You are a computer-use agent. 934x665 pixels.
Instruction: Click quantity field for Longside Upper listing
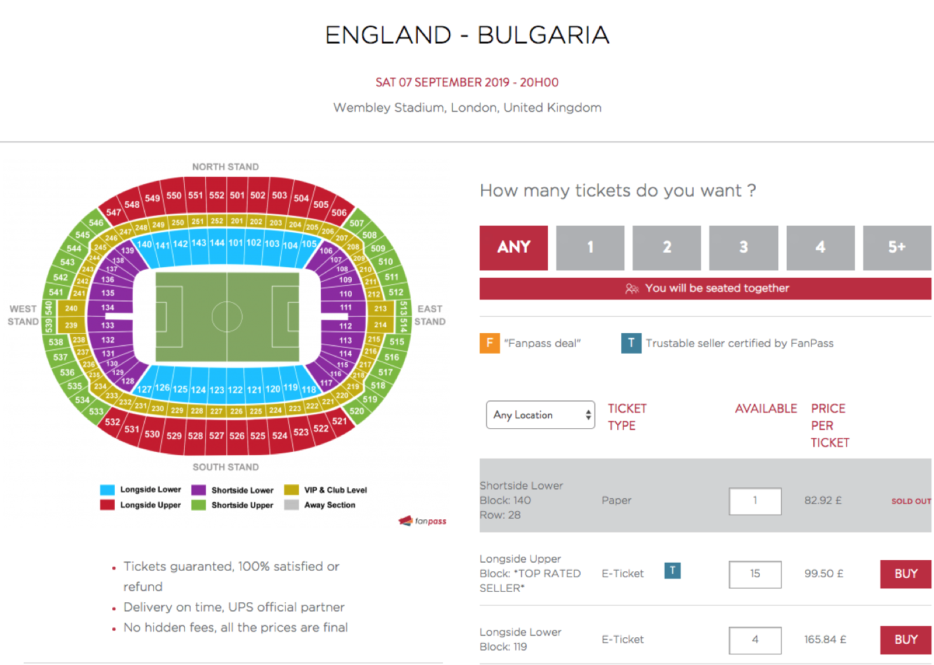pyautogui.click(x=755, y=574)
